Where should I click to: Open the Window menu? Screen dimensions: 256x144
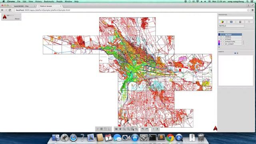(x=68, y=1)
